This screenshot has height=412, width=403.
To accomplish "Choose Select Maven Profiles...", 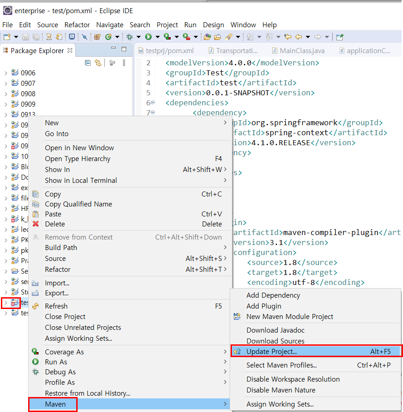I will pos(316,365).
